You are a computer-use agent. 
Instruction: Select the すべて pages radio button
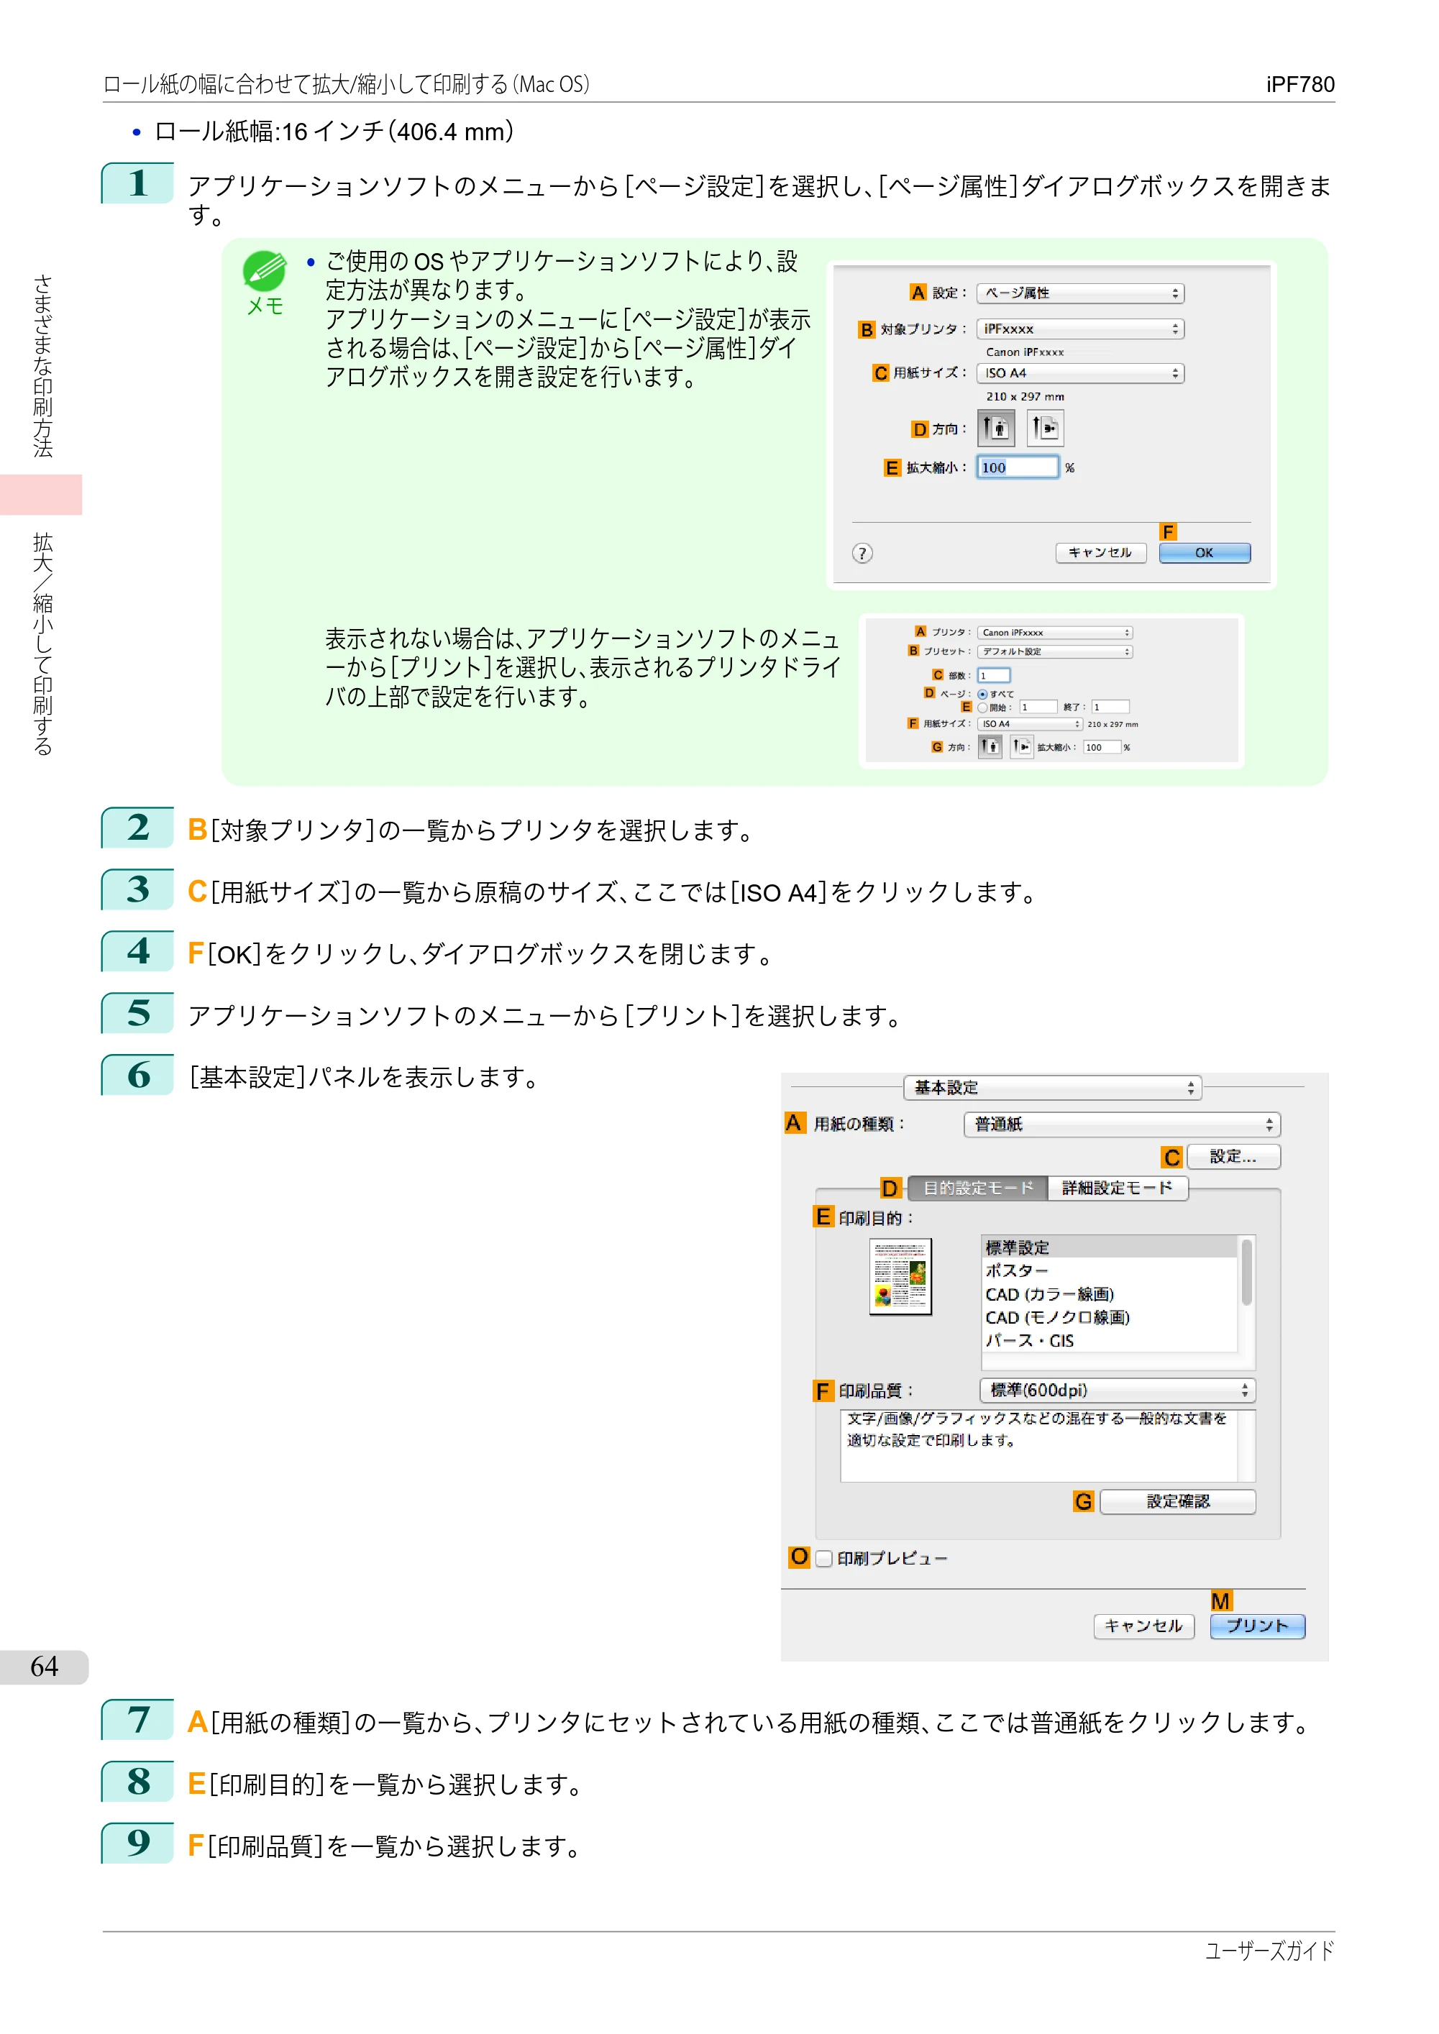982,695
